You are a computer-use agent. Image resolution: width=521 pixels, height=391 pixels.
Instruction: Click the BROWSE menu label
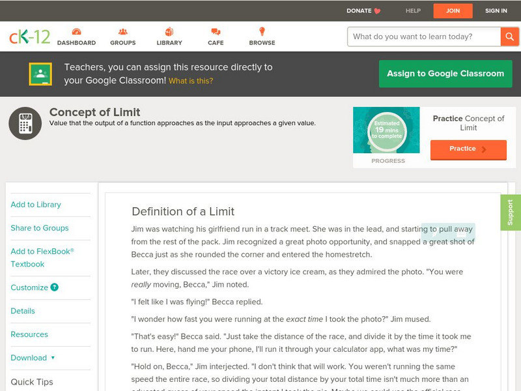(262, 43)
